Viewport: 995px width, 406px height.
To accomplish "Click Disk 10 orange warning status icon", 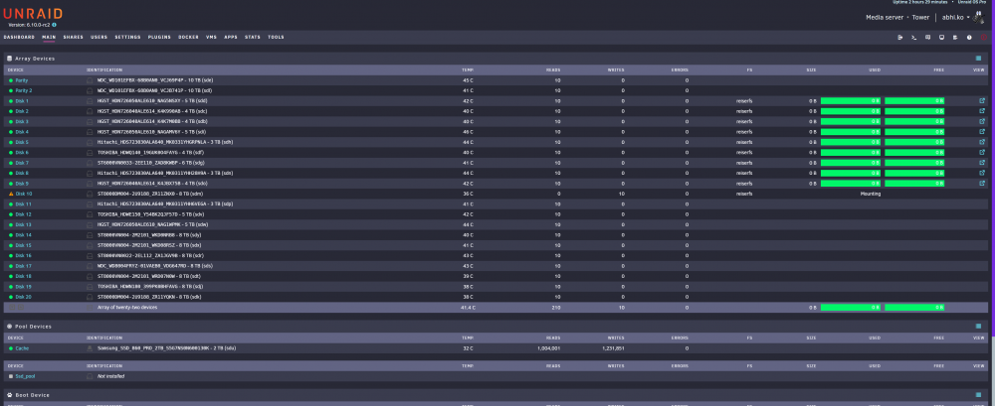I will (11, 194).
